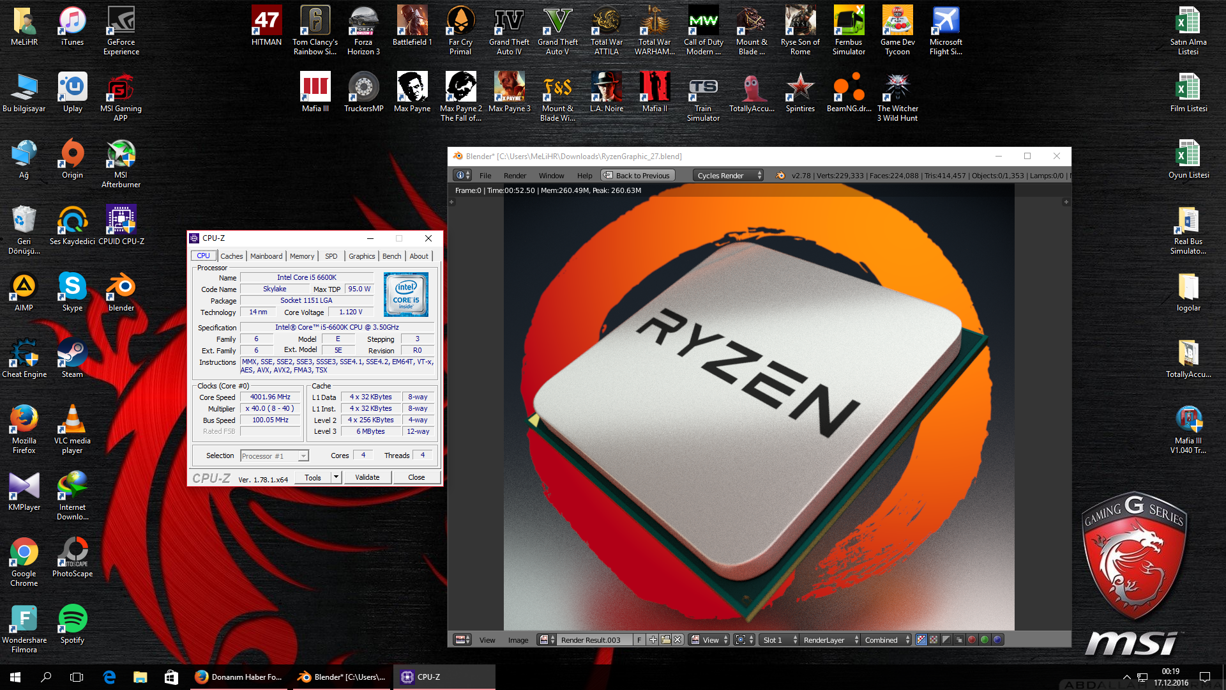Open the Satın Alma Listesi Excel file
Viewport: 1226px width, 690px height.
coord(1188,31)
